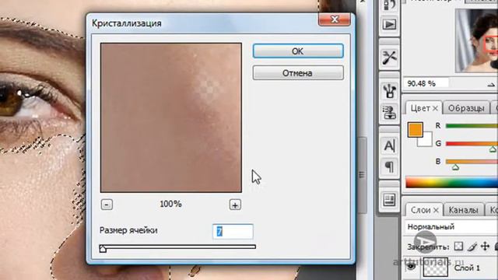The image size is (498, 280).
Task: Click the cell size slider handle
Action: tap(103, 249)
